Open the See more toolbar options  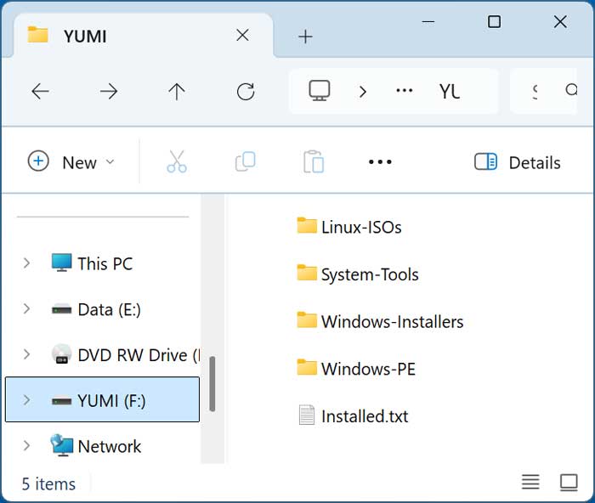(380, 162)
